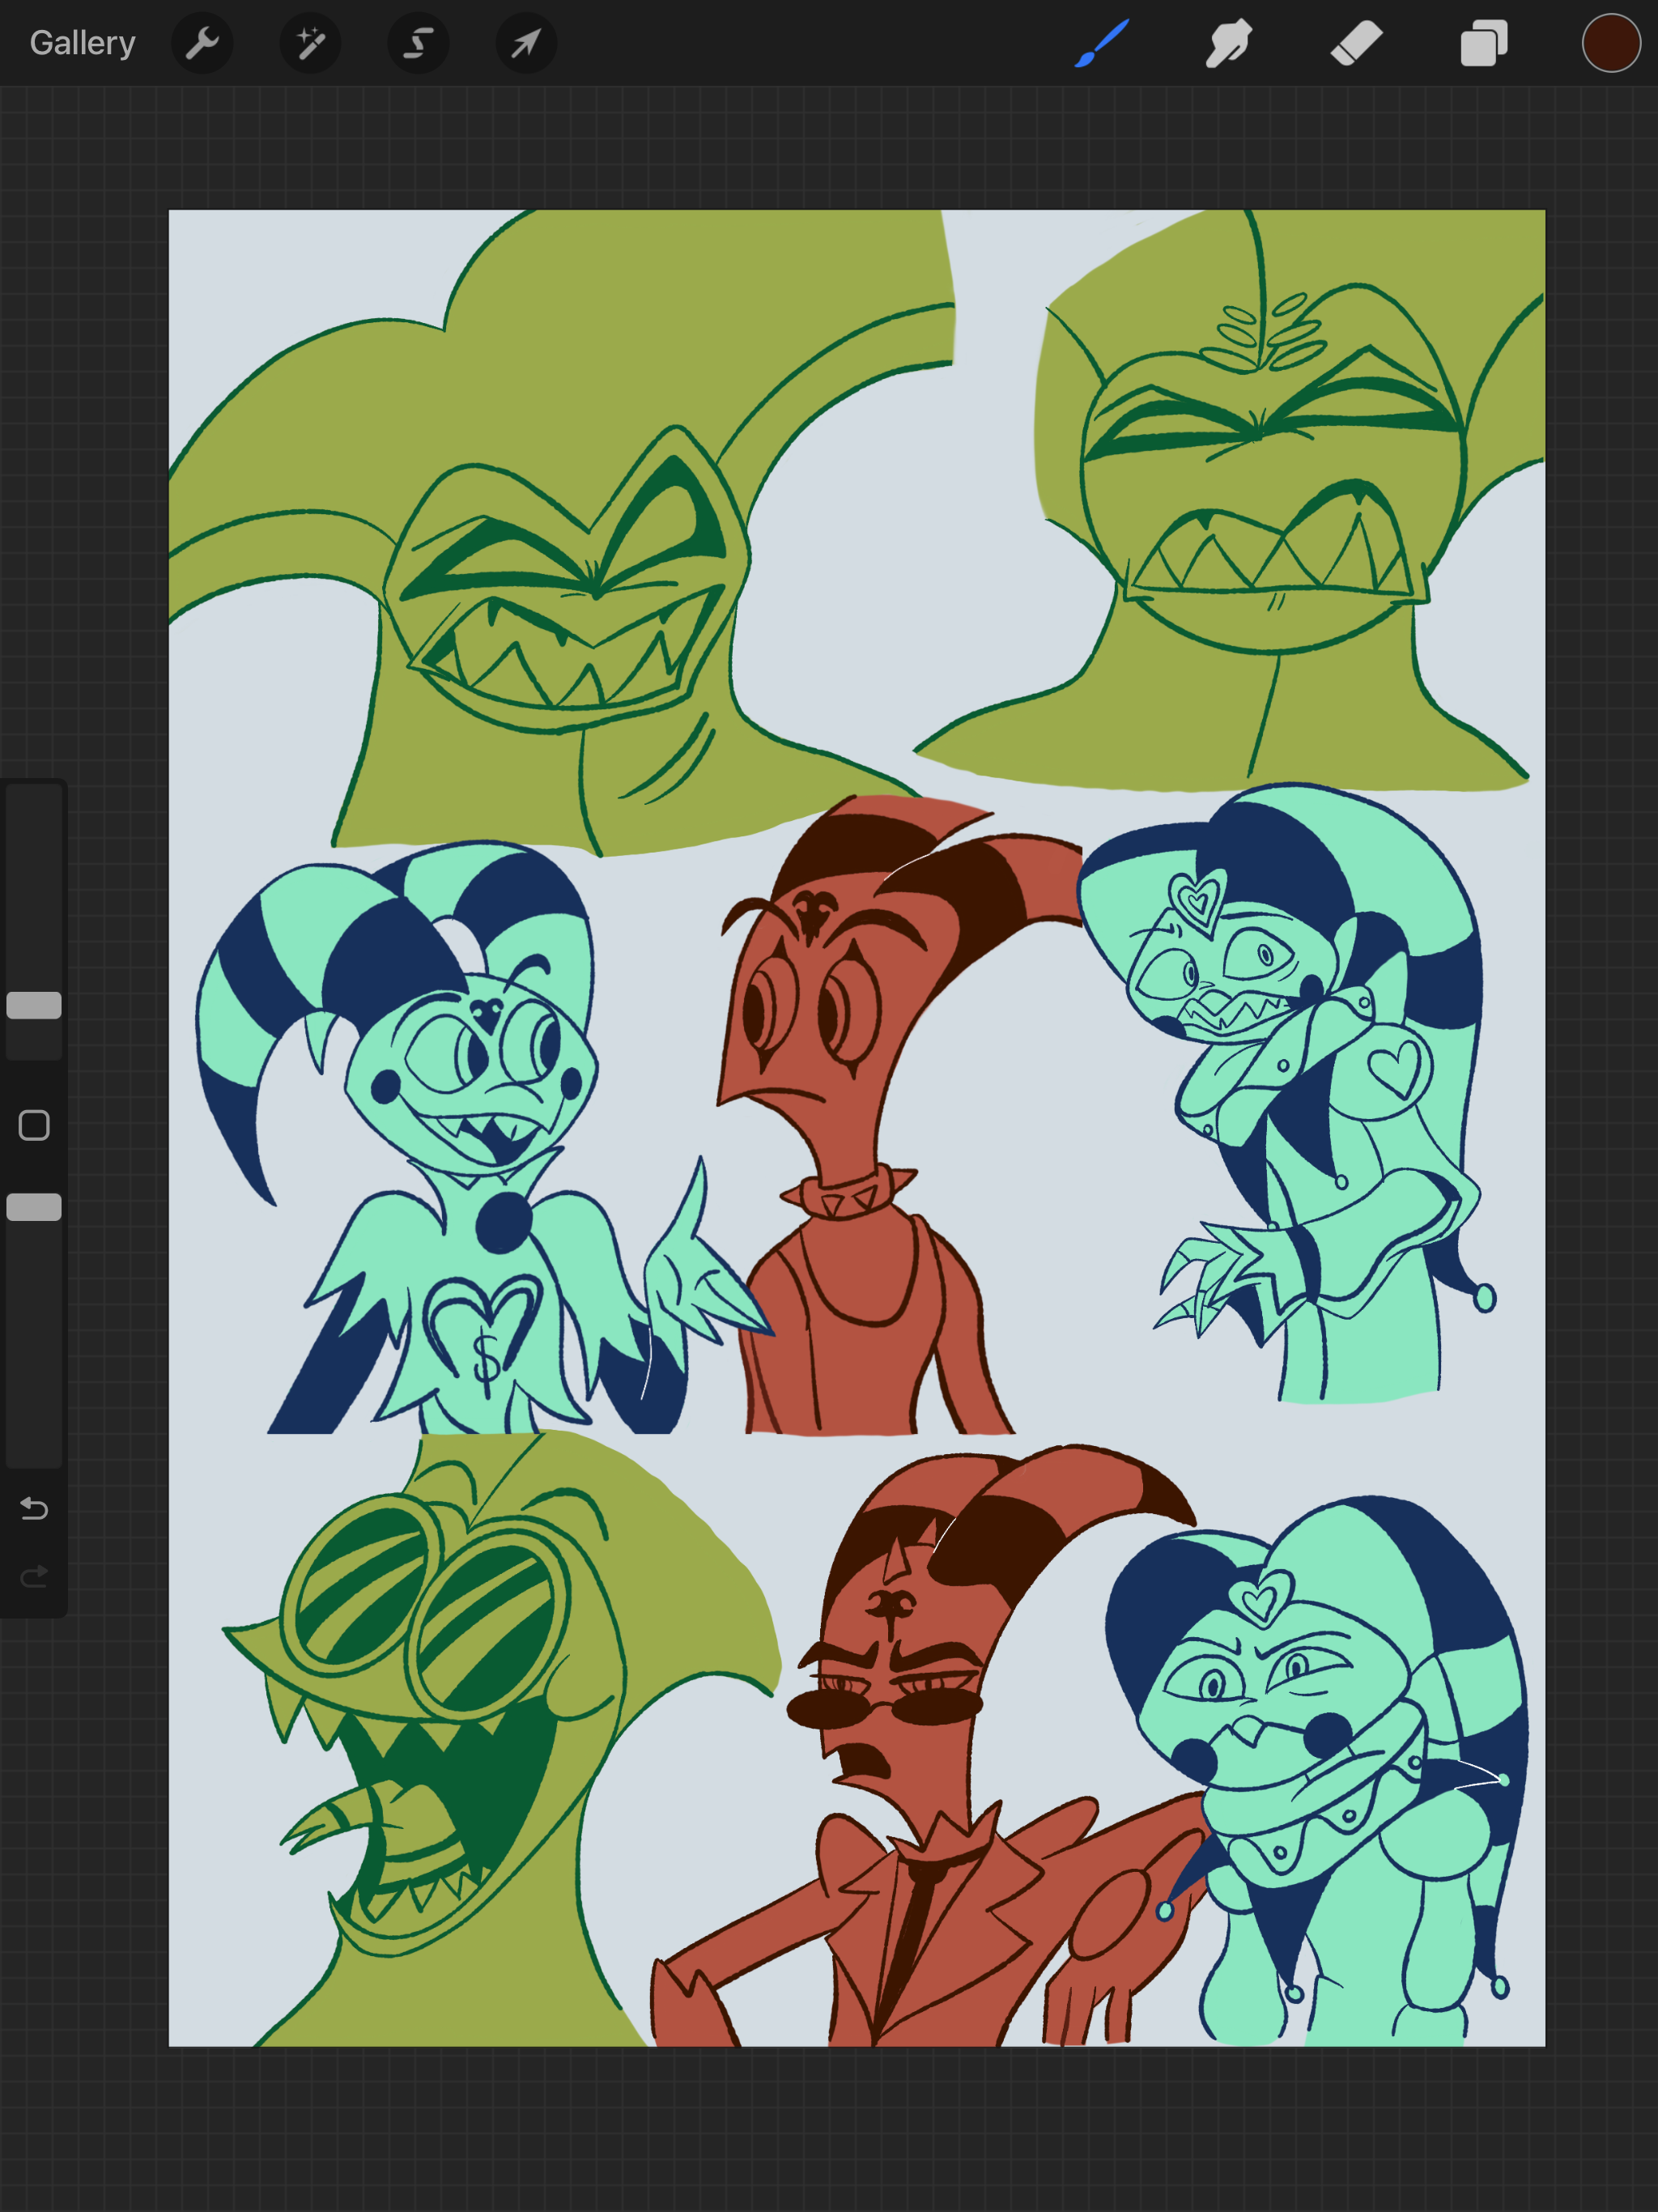This screenshot has width=1658, height=2212.
Task: Open the active color swatch
Action: 1610,43
